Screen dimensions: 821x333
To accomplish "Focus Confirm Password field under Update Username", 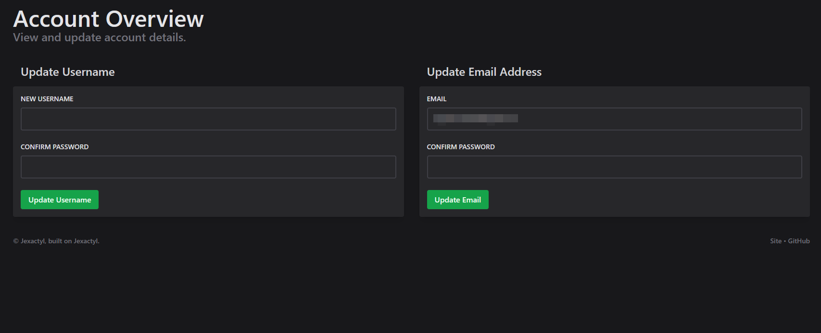I will pyautogui.click(x=208, y=167).
